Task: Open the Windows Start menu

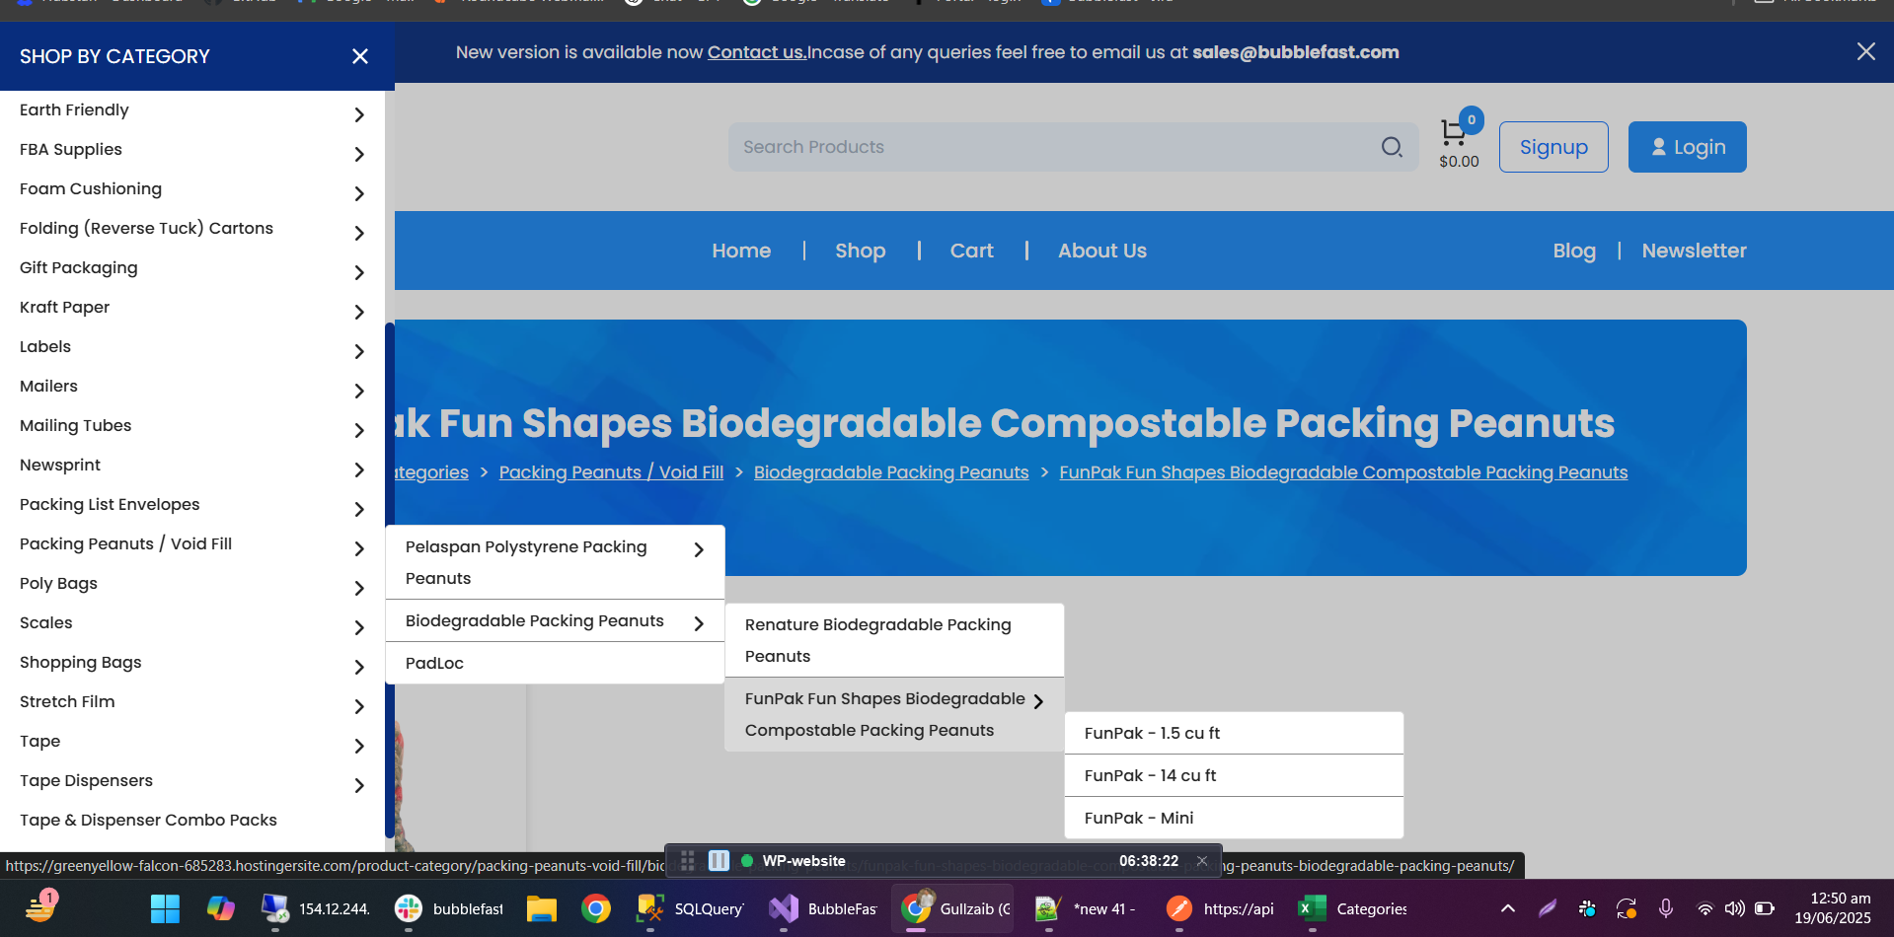Action: tap(165, 908)
